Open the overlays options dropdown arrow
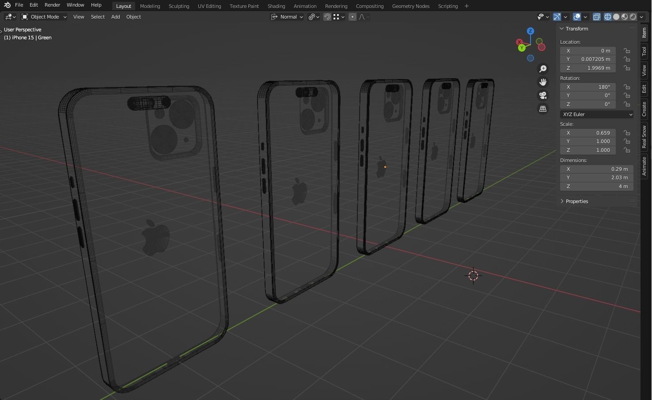 click(586, 17)
